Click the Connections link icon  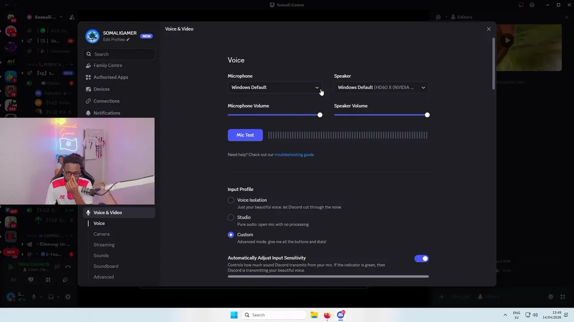click(x=88, y=101)
